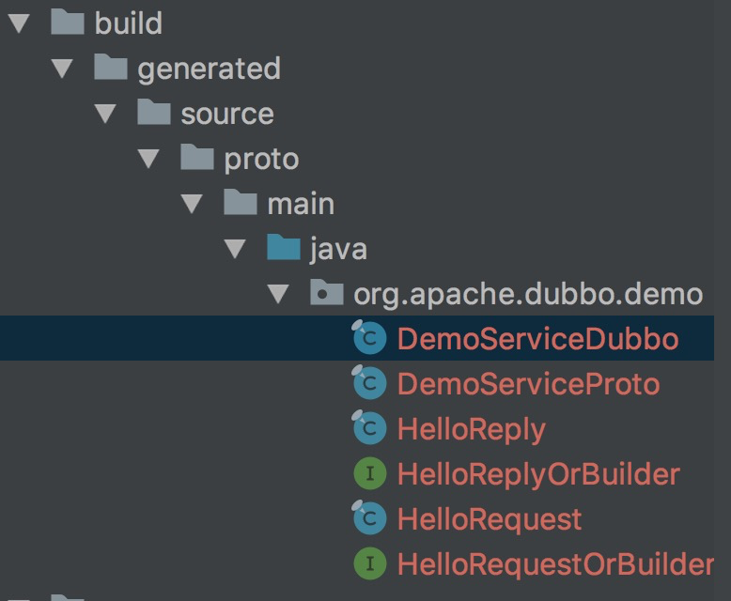
Task: Click the org.apache.dubbo.demo package icon
Action: (x=326, y=294)
